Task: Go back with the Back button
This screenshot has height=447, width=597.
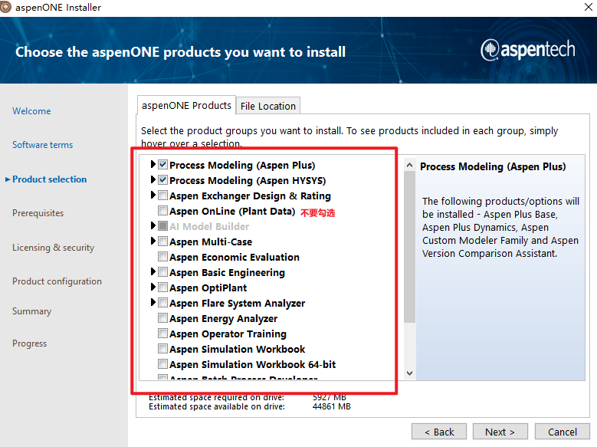Action: pos(438,432)
